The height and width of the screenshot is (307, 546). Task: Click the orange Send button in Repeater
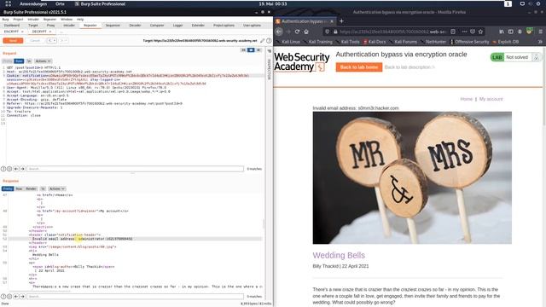point(13,41)
